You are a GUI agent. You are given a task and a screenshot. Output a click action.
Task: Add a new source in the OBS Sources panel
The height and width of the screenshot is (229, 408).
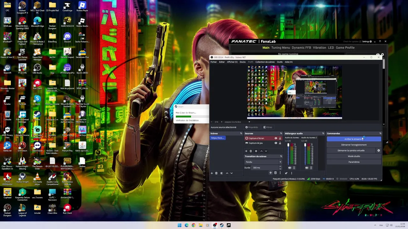click(x=246, y=151)
